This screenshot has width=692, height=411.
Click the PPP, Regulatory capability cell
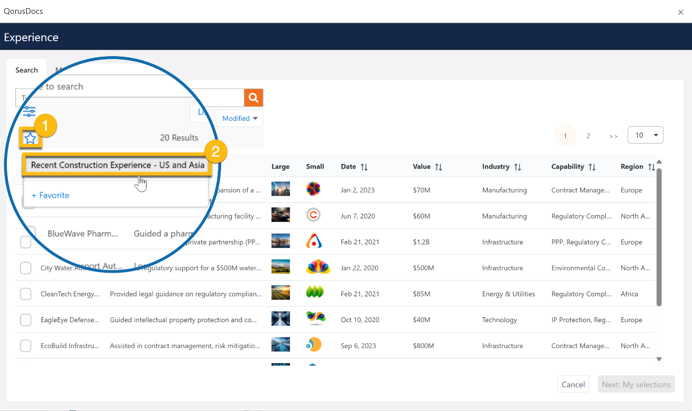[x=581, y=242]
